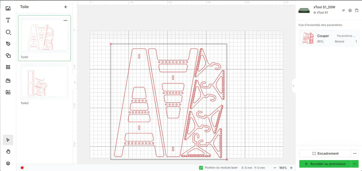
Task: Open Toile1 three-dot options menu
Action: (x=65, y=20)
